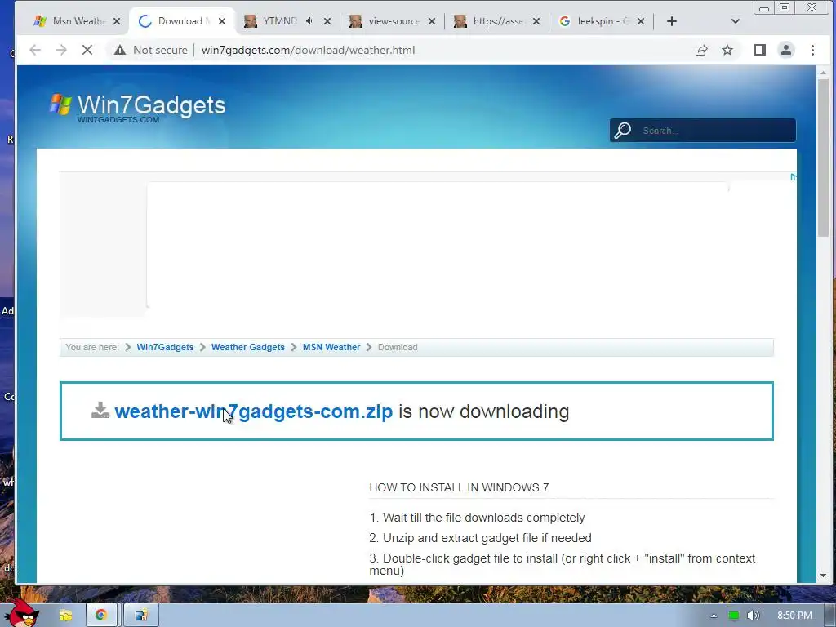Click the 8:50 PM clock
Viewport: 836px width, 627px height.
tap(794, 616)
